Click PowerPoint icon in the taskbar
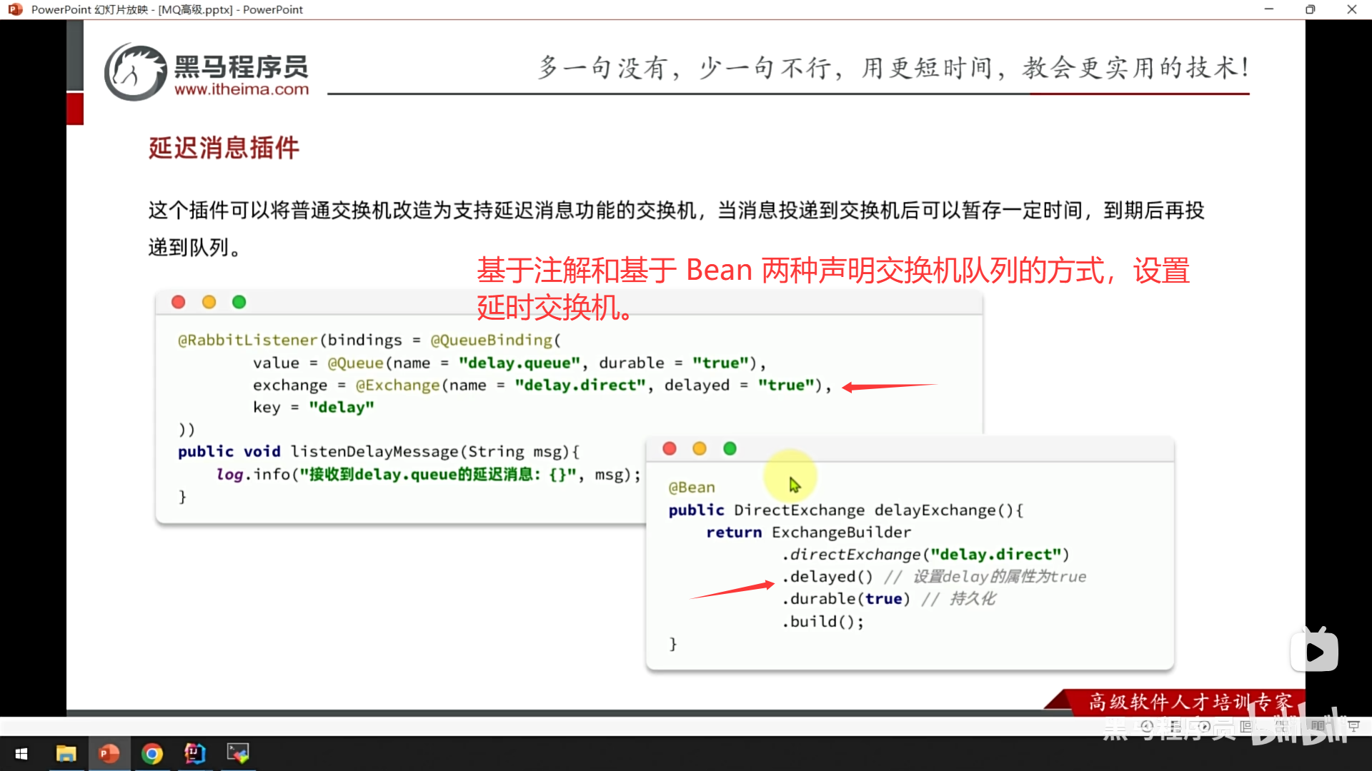1372x771 pixels. coord(109,754)
